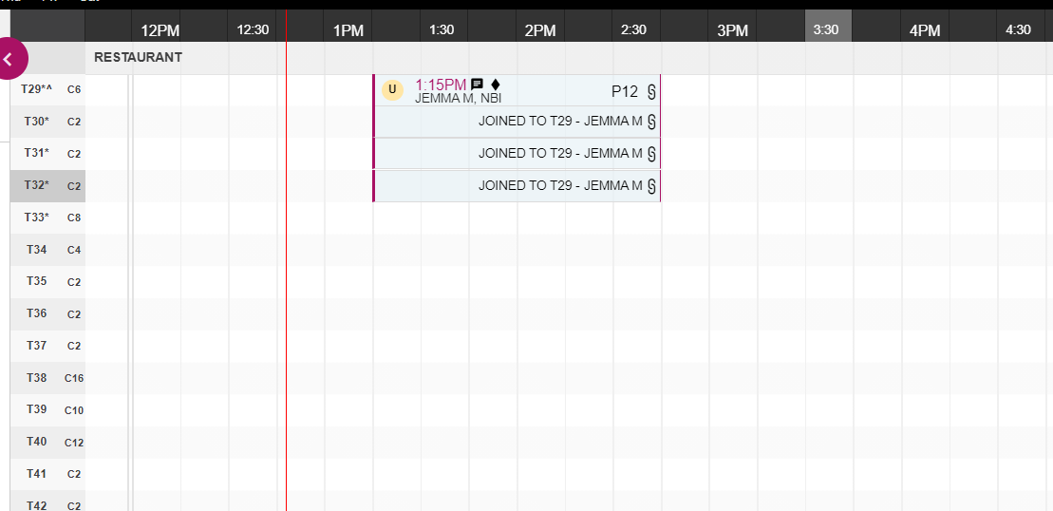Click the 4PM time column header
1053x511 pixels.
coord(924,30)
